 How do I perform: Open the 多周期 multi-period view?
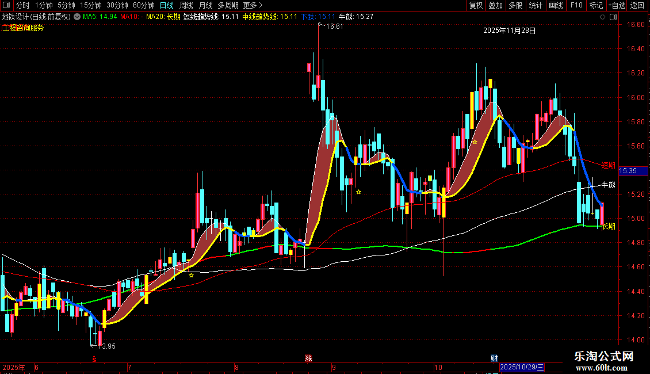(x=228, y=5)
